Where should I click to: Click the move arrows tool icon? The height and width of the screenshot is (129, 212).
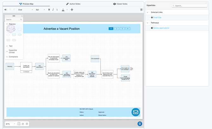click(x=72, y=10)
